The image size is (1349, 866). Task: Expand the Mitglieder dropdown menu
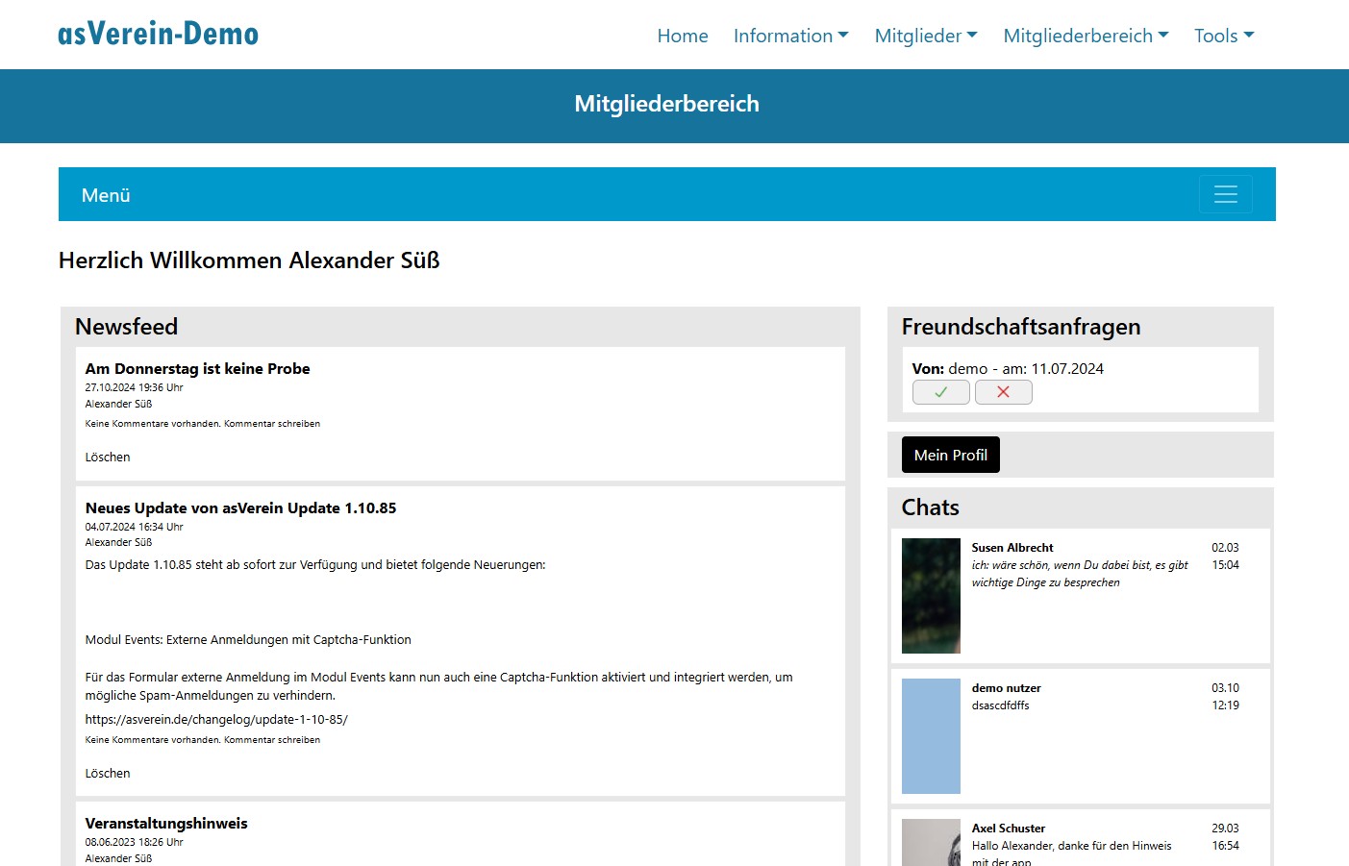[925, 36]
